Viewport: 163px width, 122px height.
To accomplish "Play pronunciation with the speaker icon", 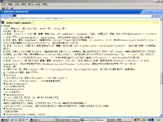I will point(159,16).
